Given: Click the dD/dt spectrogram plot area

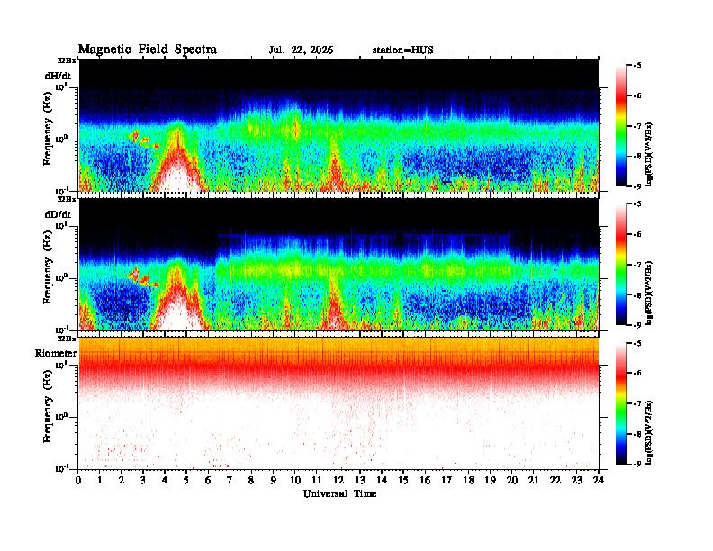Looking at the screenshot, I should (338, 264).
